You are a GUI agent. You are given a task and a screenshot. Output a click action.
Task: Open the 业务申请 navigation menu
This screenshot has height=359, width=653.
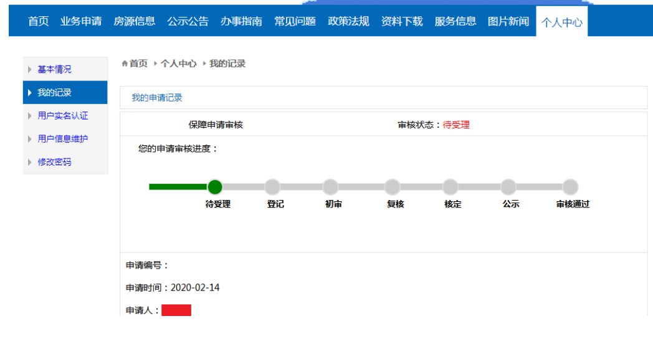[81, 22]
